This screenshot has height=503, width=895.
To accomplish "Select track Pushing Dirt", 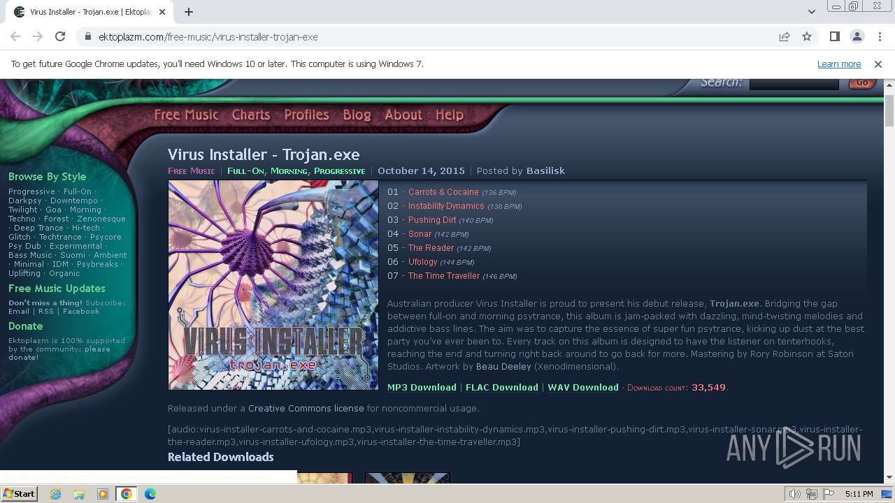I will 432,220.
